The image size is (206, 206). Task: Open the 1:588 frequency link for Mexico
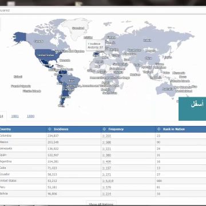point(106,142)
